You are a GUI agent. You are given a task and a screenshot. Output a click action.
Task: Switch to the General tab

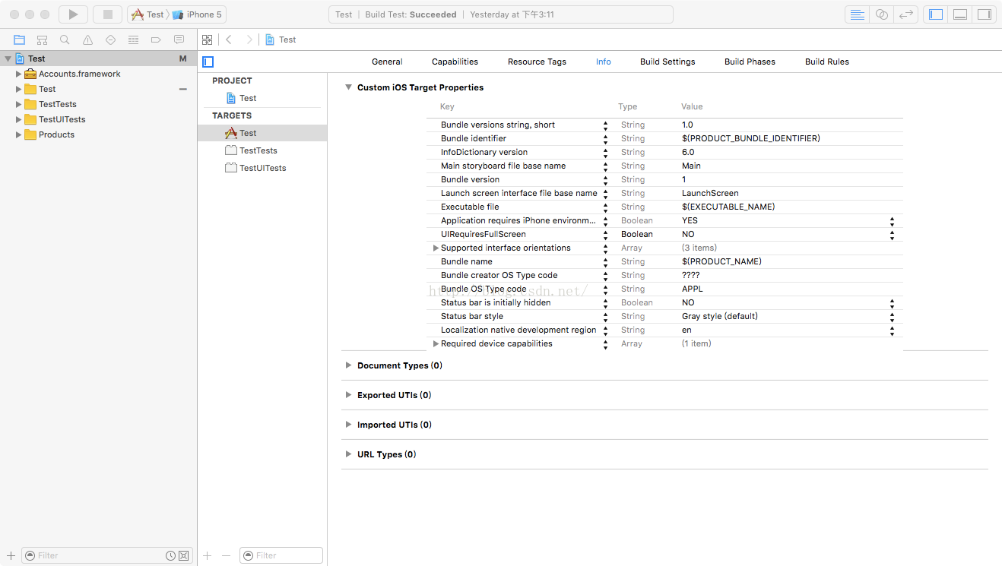[387, 62]
